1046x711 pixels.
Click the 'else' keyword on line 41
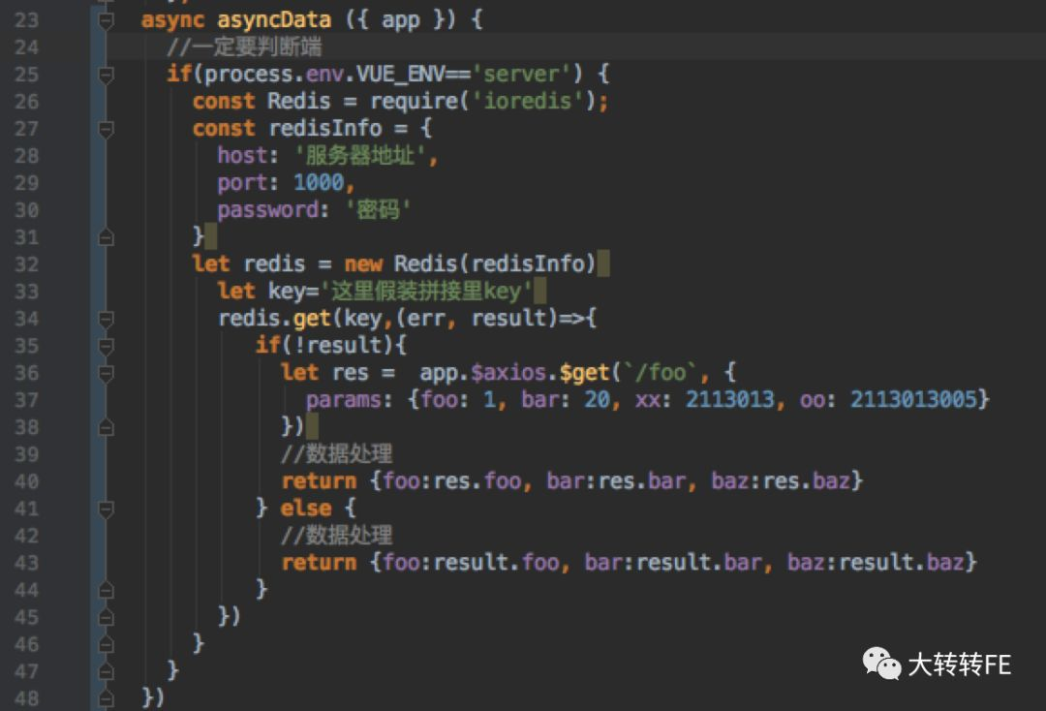(x=306, y=509)
